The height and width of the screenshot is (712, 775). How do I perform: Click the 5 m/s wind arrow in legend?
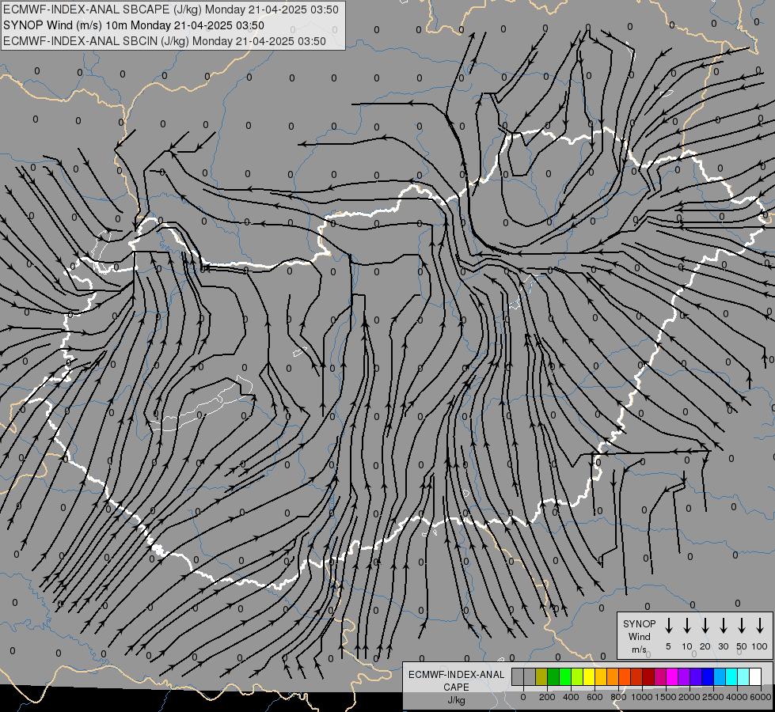coord(668,626)
